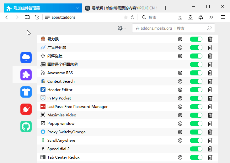Turn off the ScrollAnywhere toggle

(x=196, y=140)
